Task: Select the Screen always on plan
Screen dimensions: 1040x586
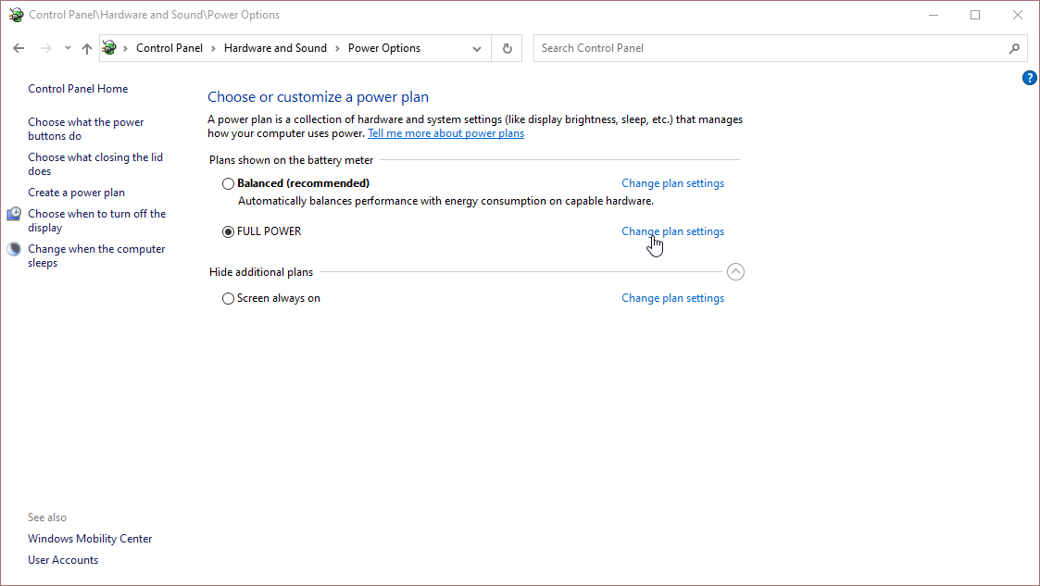Action: click(x=228, y=298)
